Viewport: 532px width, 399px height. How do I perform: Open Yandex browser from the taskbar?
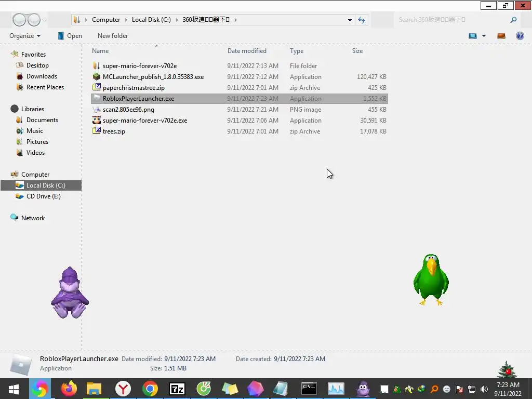click(x=123, y=389)
